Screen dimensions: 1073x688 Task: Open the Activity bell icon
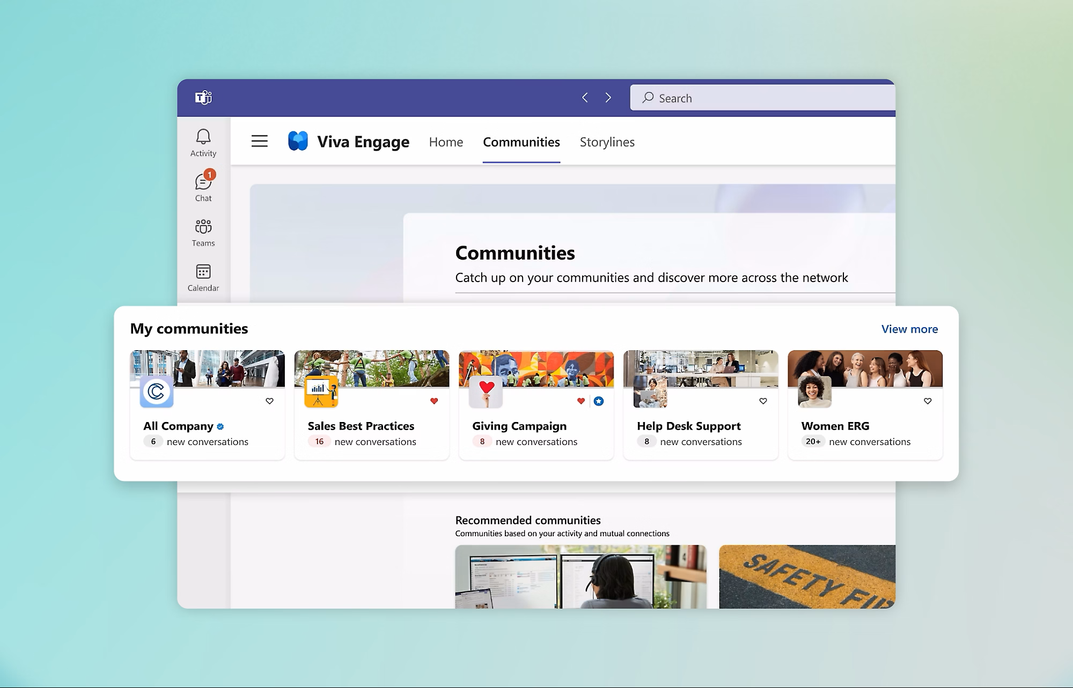(x=203, y=143)
